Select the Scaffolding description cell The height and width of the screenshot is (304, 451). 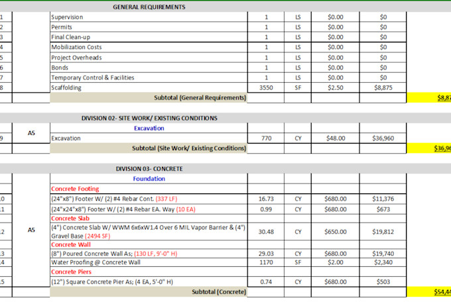149,87
